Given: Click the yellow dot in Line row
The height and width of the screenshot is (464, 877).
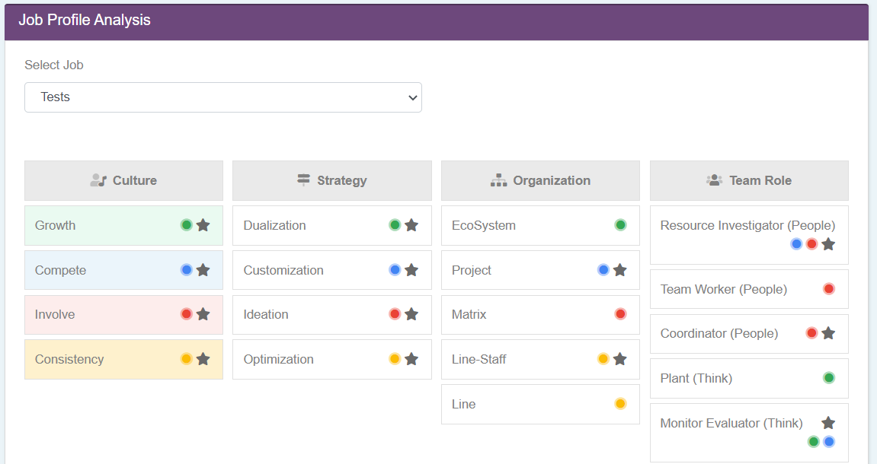Looking at the screenshot, I should (620, 404).
